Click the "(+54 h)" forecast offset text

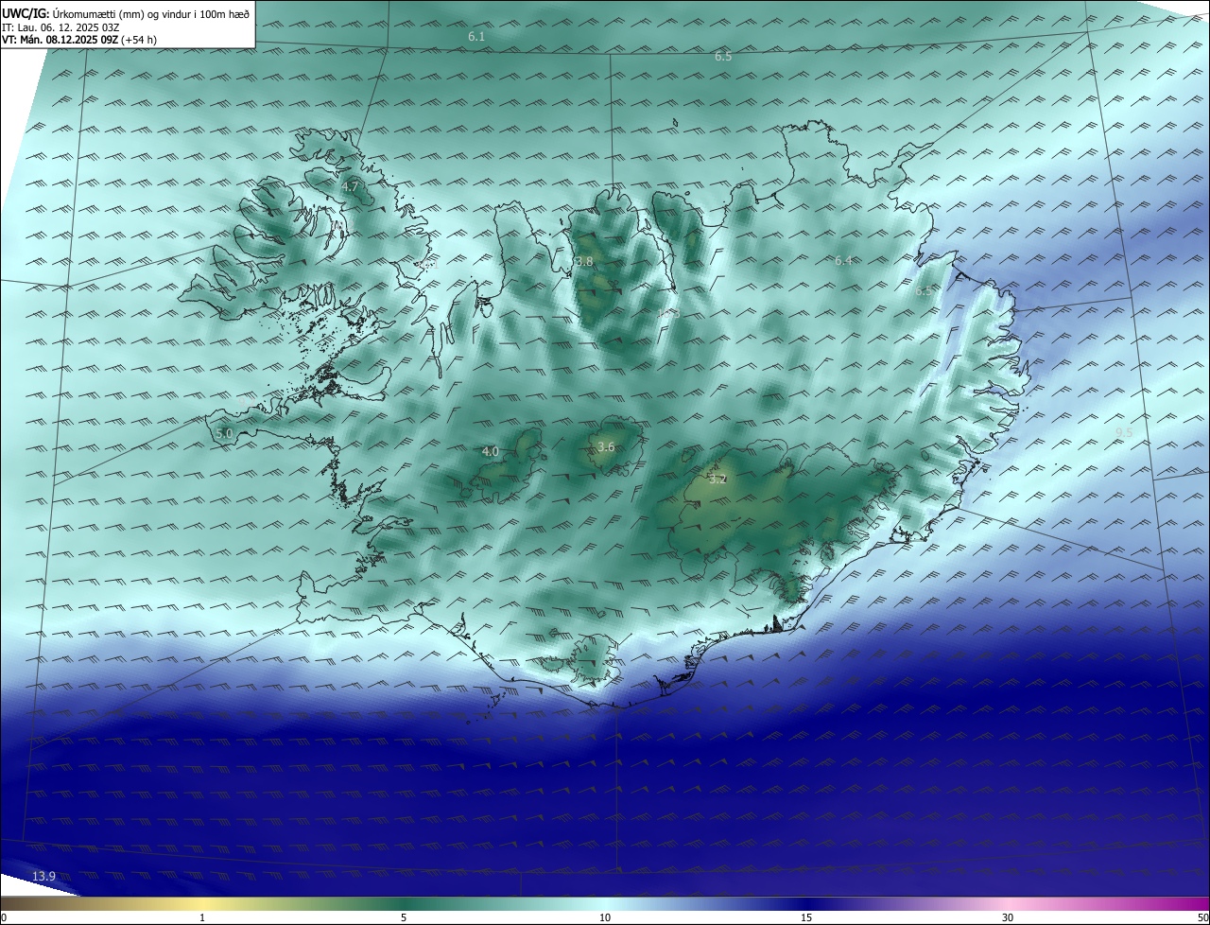[x=140, y=40]
